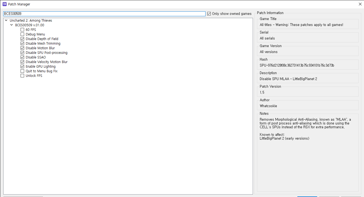Viewport: 364px width, 197px height.
Task: Uncheck Disable Depth of Field patch
Action: coord(22,39)
